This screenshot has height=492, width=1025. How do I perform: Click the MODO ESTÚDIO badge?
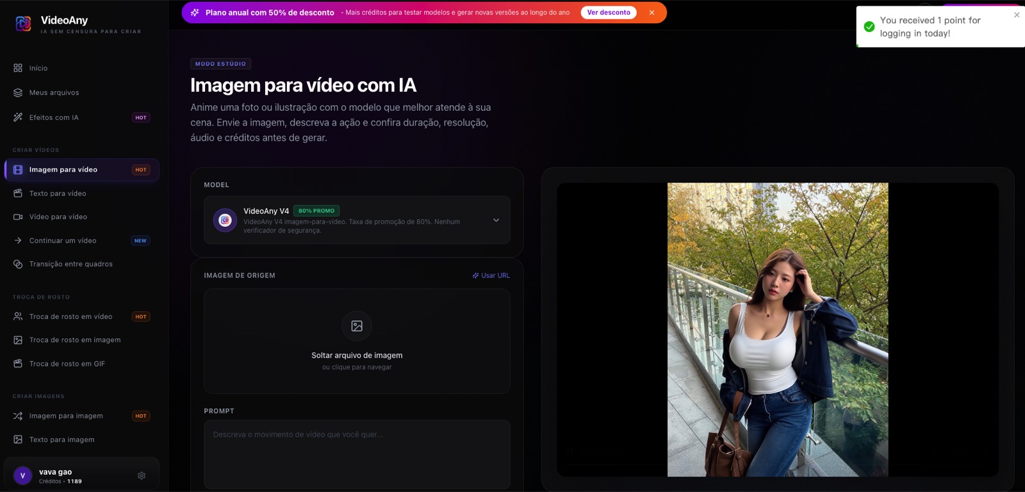click(x=220, y=64)
